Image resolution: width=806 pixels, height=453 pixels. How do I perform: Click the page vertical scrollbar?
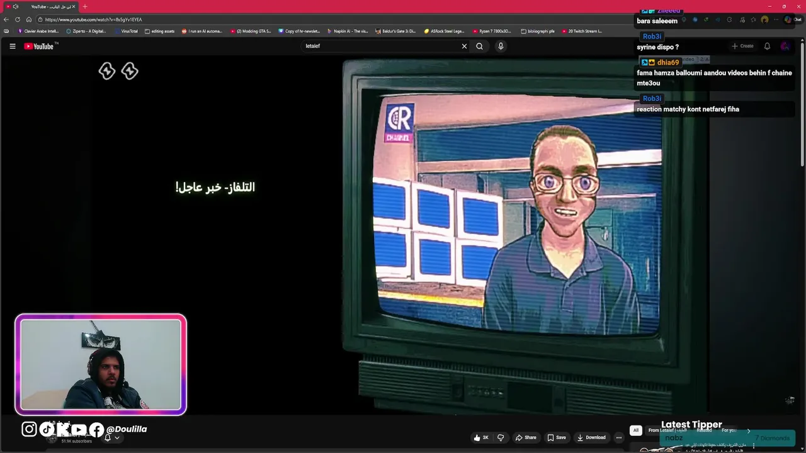point(802,104)
